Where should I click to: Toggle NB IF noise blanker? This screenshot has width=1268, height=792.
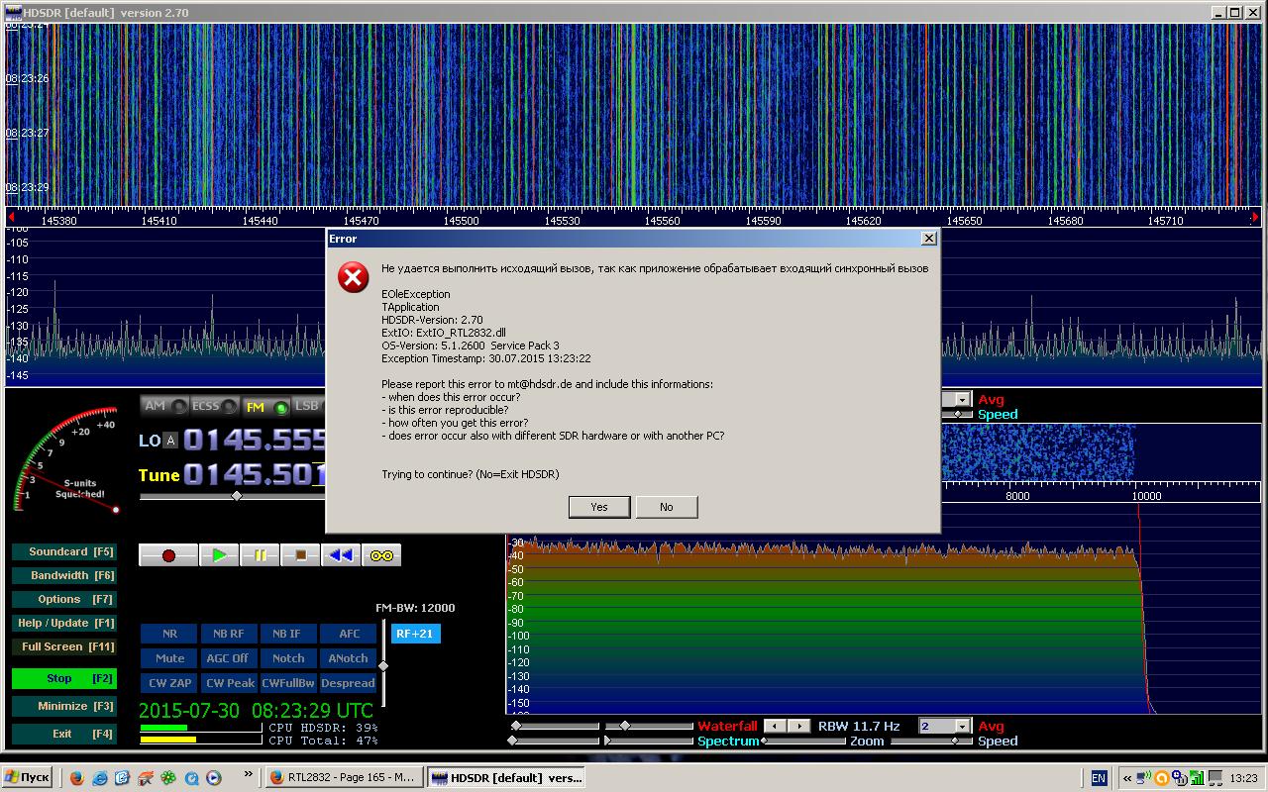288,634
